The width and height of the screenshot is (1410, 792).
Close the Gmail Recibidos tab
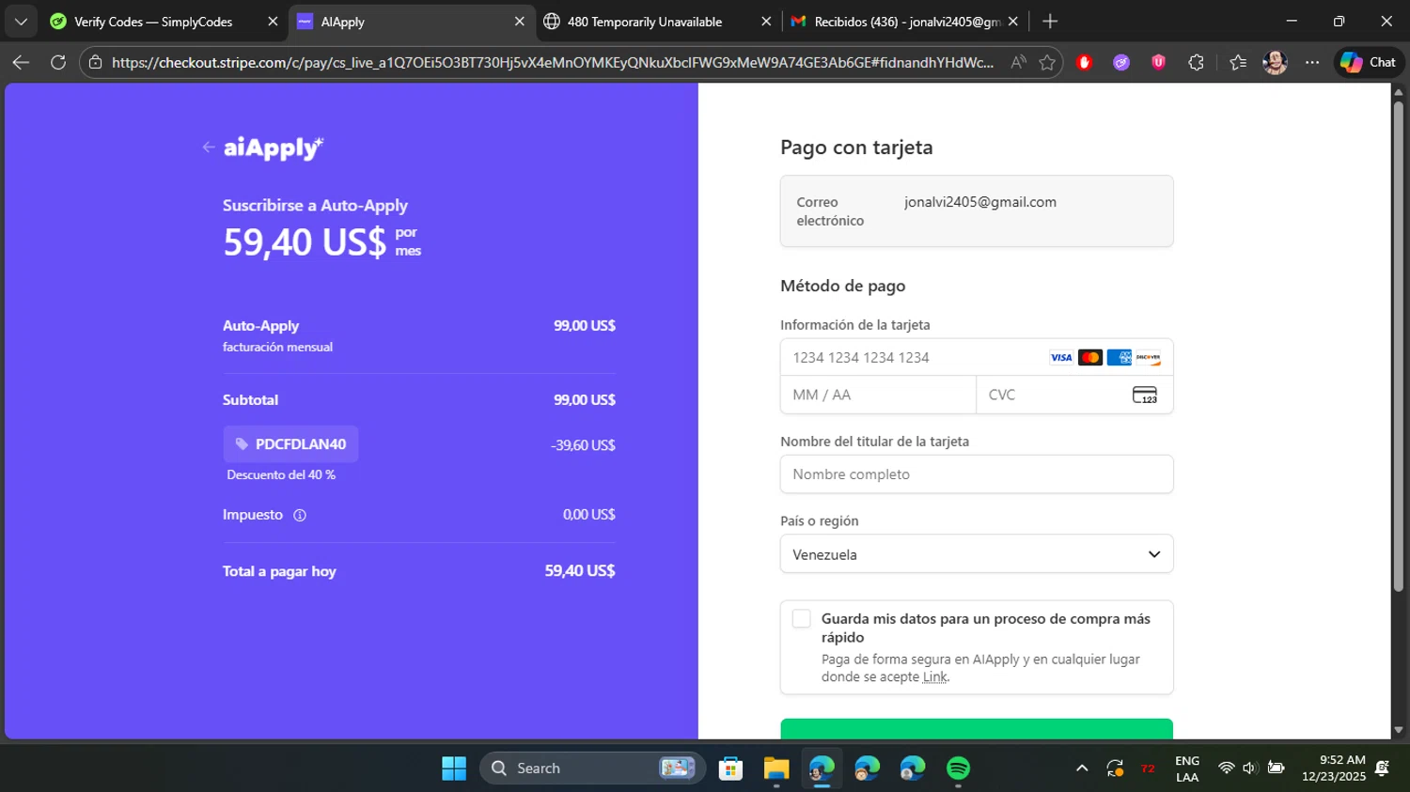[x=1012, y=22]
